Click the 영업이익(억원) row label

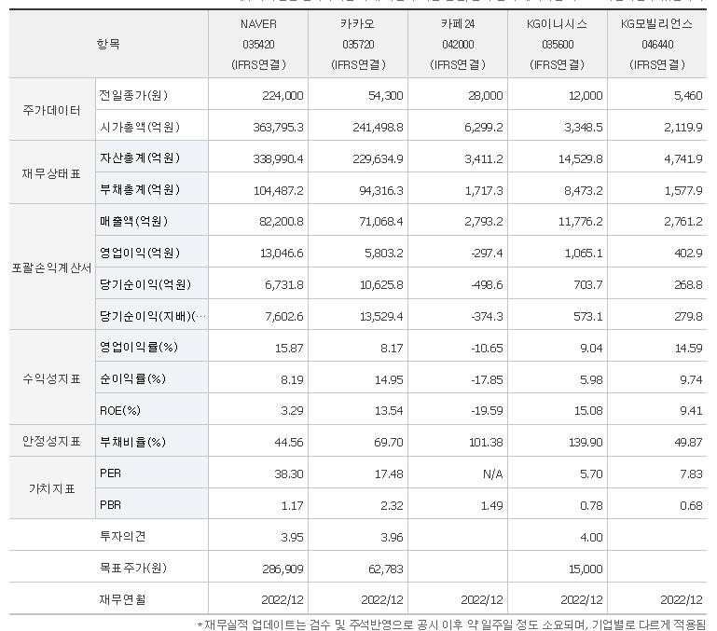(140, 253)
